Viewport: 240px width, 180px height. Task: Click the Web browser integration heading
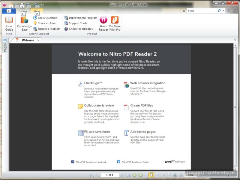tap(148, 83)
